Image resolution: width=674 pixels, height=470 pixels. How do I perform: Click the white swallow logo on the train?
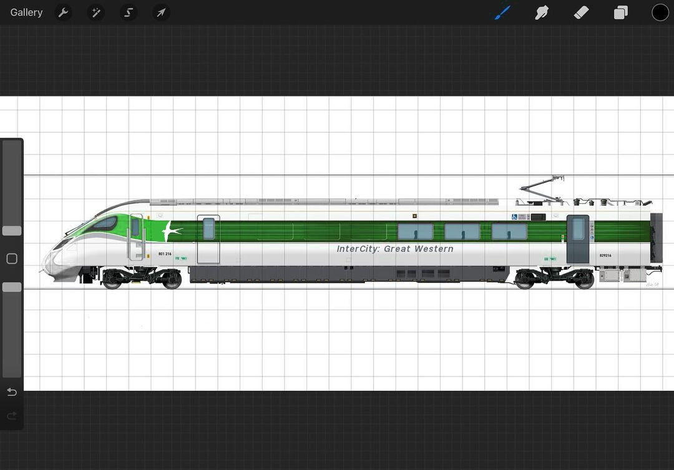[171, 231]
